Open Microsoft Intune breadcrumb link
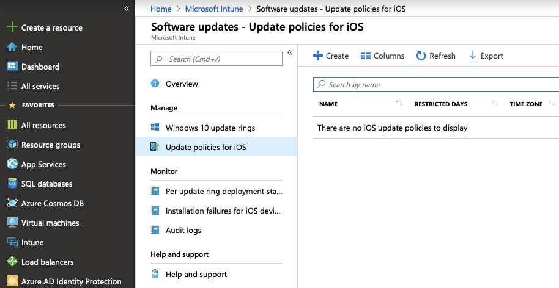 pyautogui.click(x=214, y=9)
